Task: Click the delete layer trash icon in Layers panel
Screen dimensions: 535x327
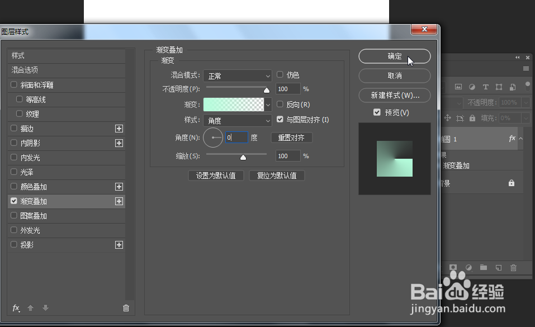Action: click(513, 268)
